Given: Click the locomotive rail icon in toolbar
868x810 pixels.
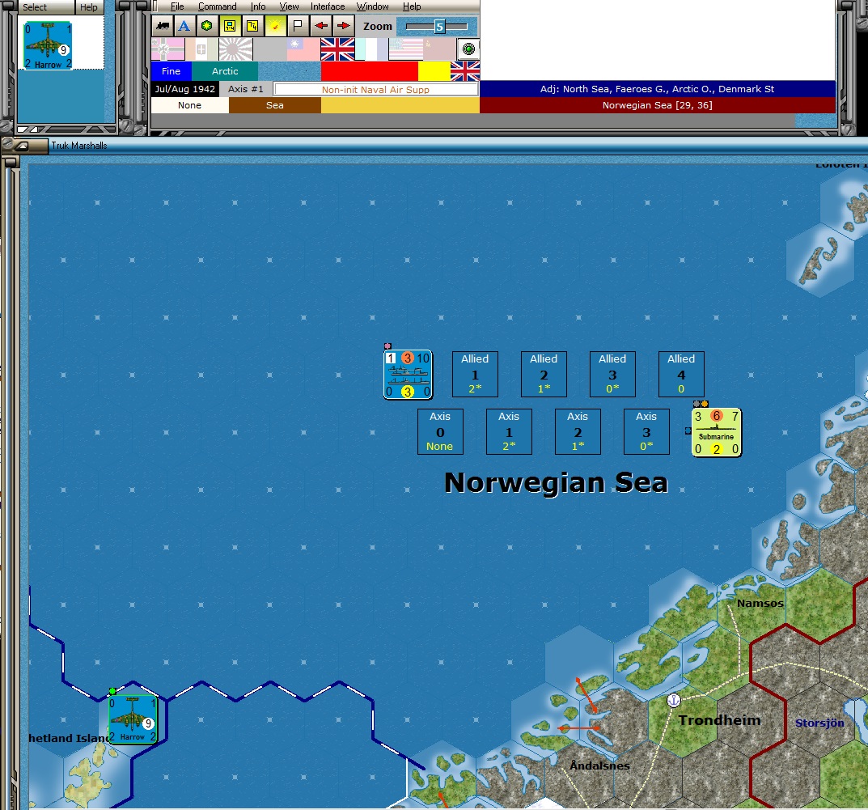Looking at the screenshot, I should 163,26.
